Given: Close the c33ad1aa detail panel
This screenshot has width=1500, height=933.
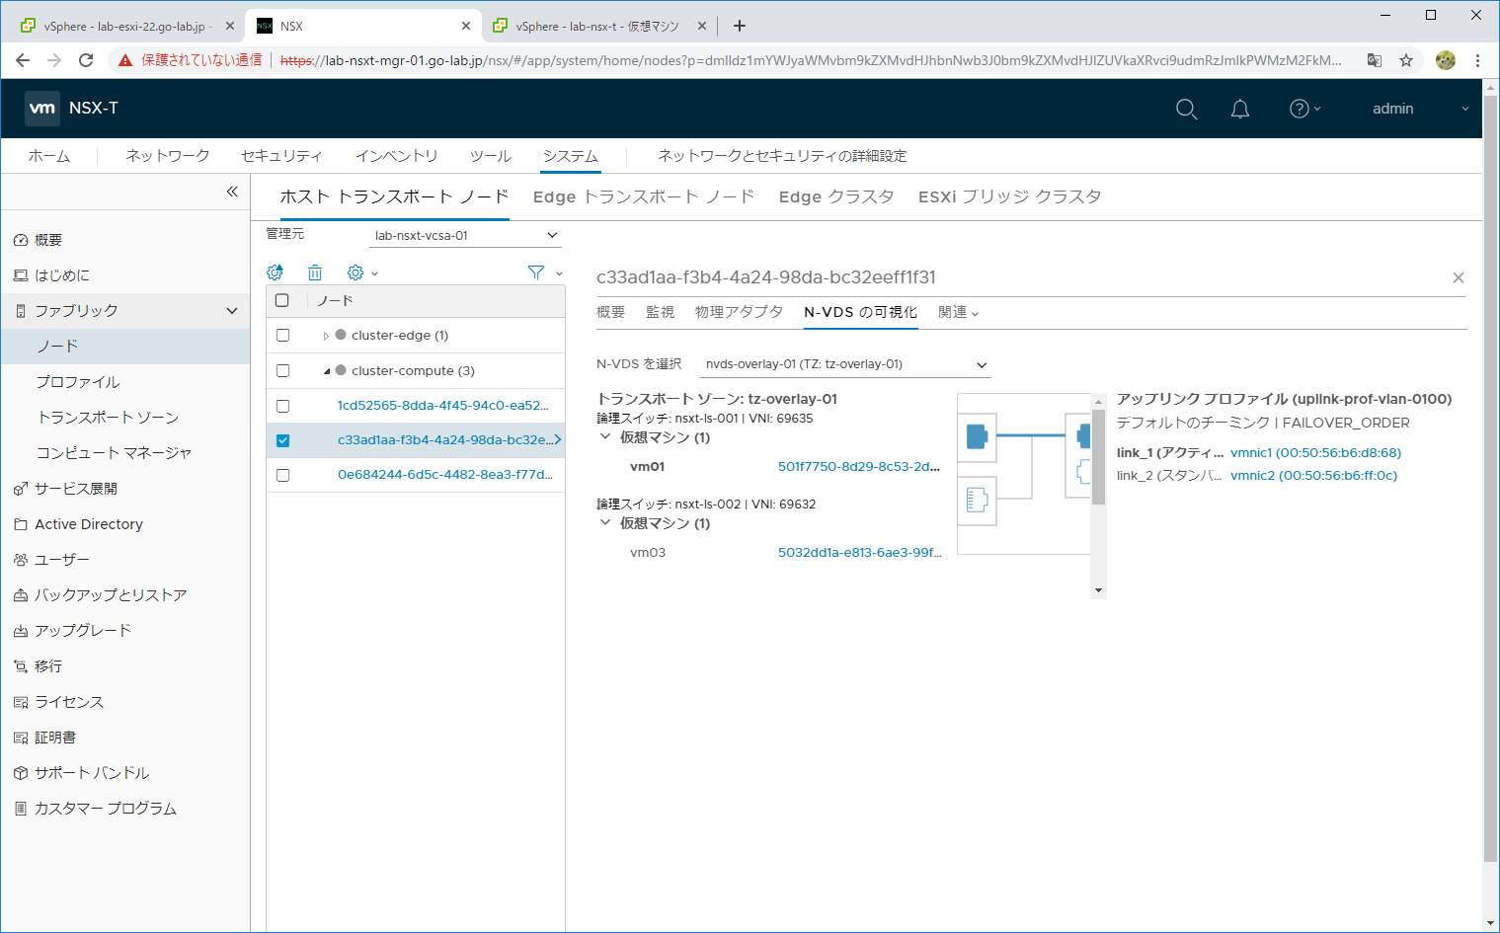Looking at the screenshot, I should [x=1458, y=277].
